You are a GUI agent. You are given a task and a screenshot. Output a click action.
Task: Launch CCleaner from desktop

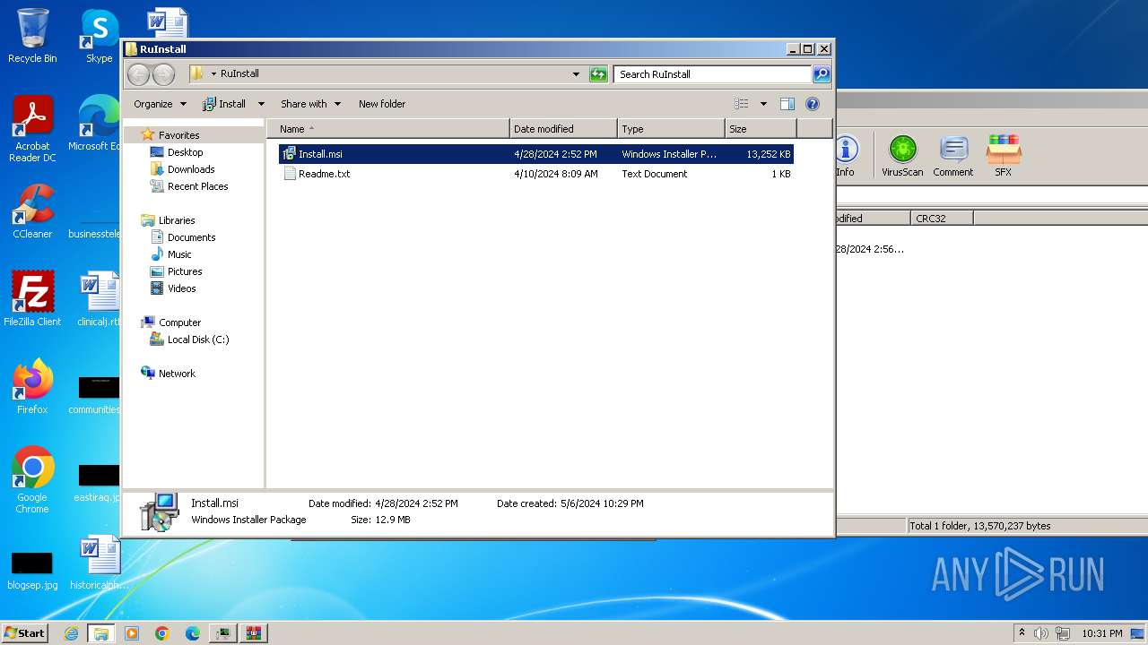tap(32, 211)
